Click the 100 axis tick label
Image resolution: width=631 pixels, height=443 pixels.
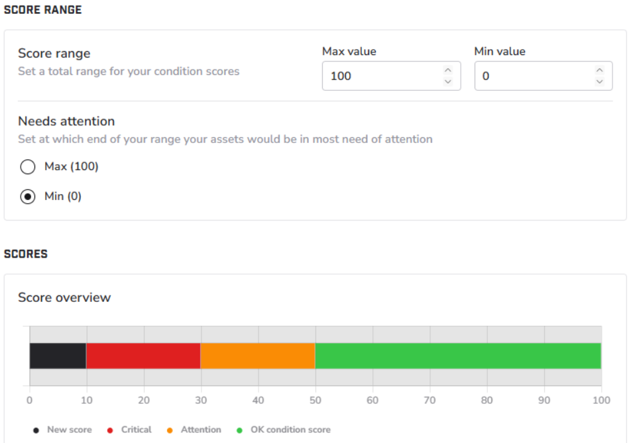[x=601, y=400]
